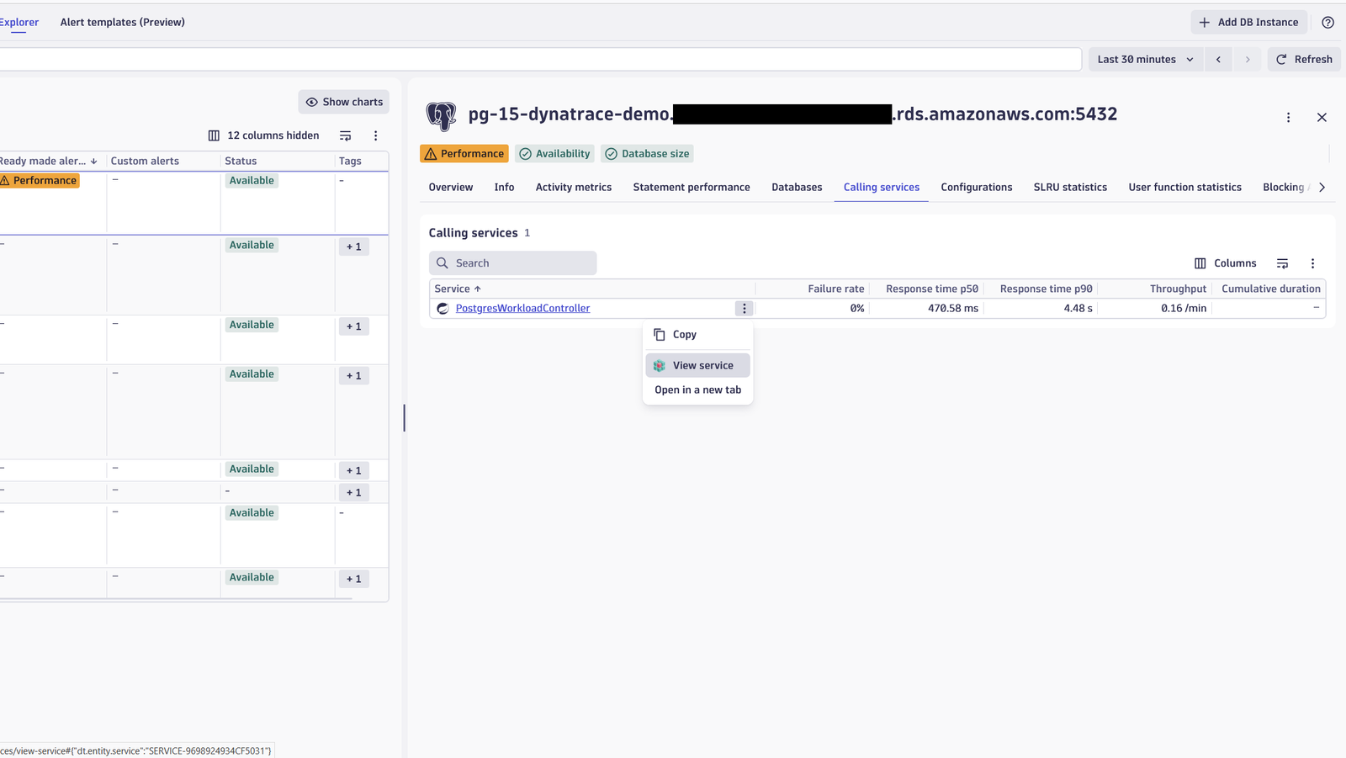
Task: Open the Activity metrics tab
Action: [x=574, y=188]
